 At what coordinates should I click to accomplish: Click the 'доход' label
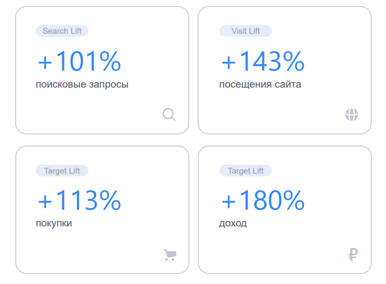click(233, 223)
